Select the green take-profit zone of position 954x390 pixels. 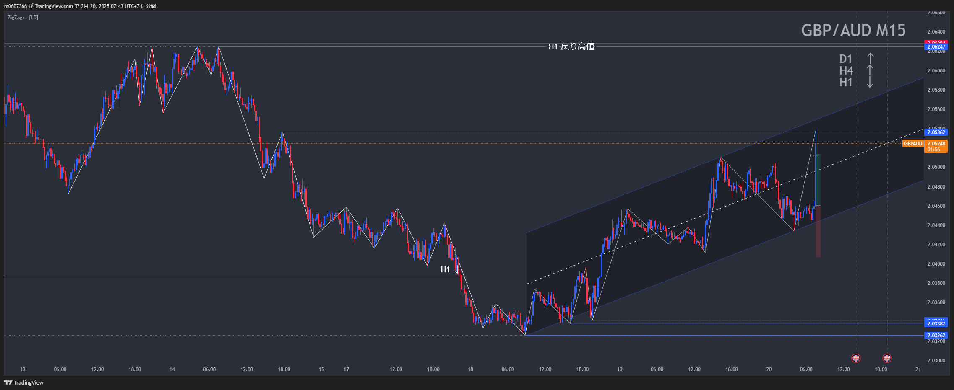pyautogui.click(x=818, y=180)
